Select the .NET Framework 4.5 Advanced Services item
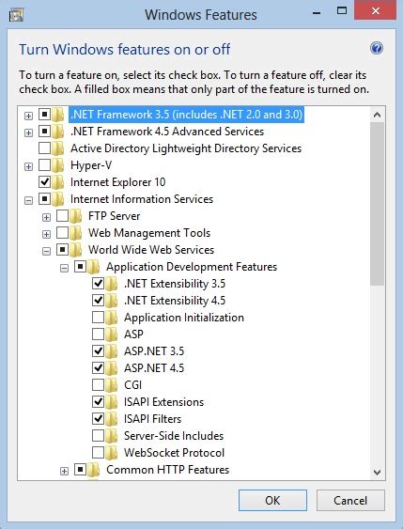This screenshot has height=529, width=403. point(167,132)
